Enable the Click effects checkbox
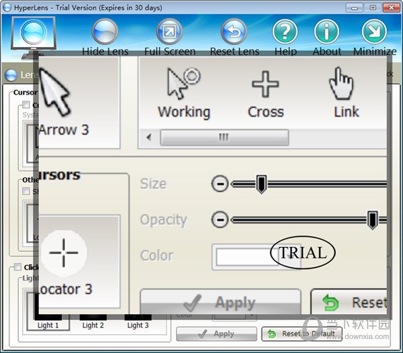The image size is (403, 353). click(x=17, y=267)
